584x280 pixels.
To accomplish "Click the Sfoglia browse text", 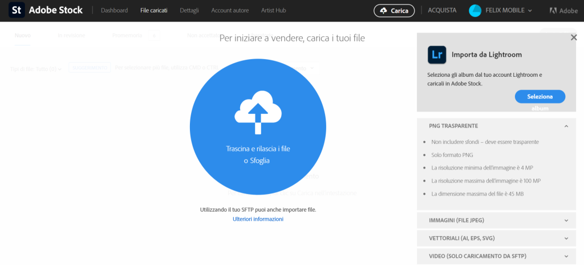I will [259, 161].
